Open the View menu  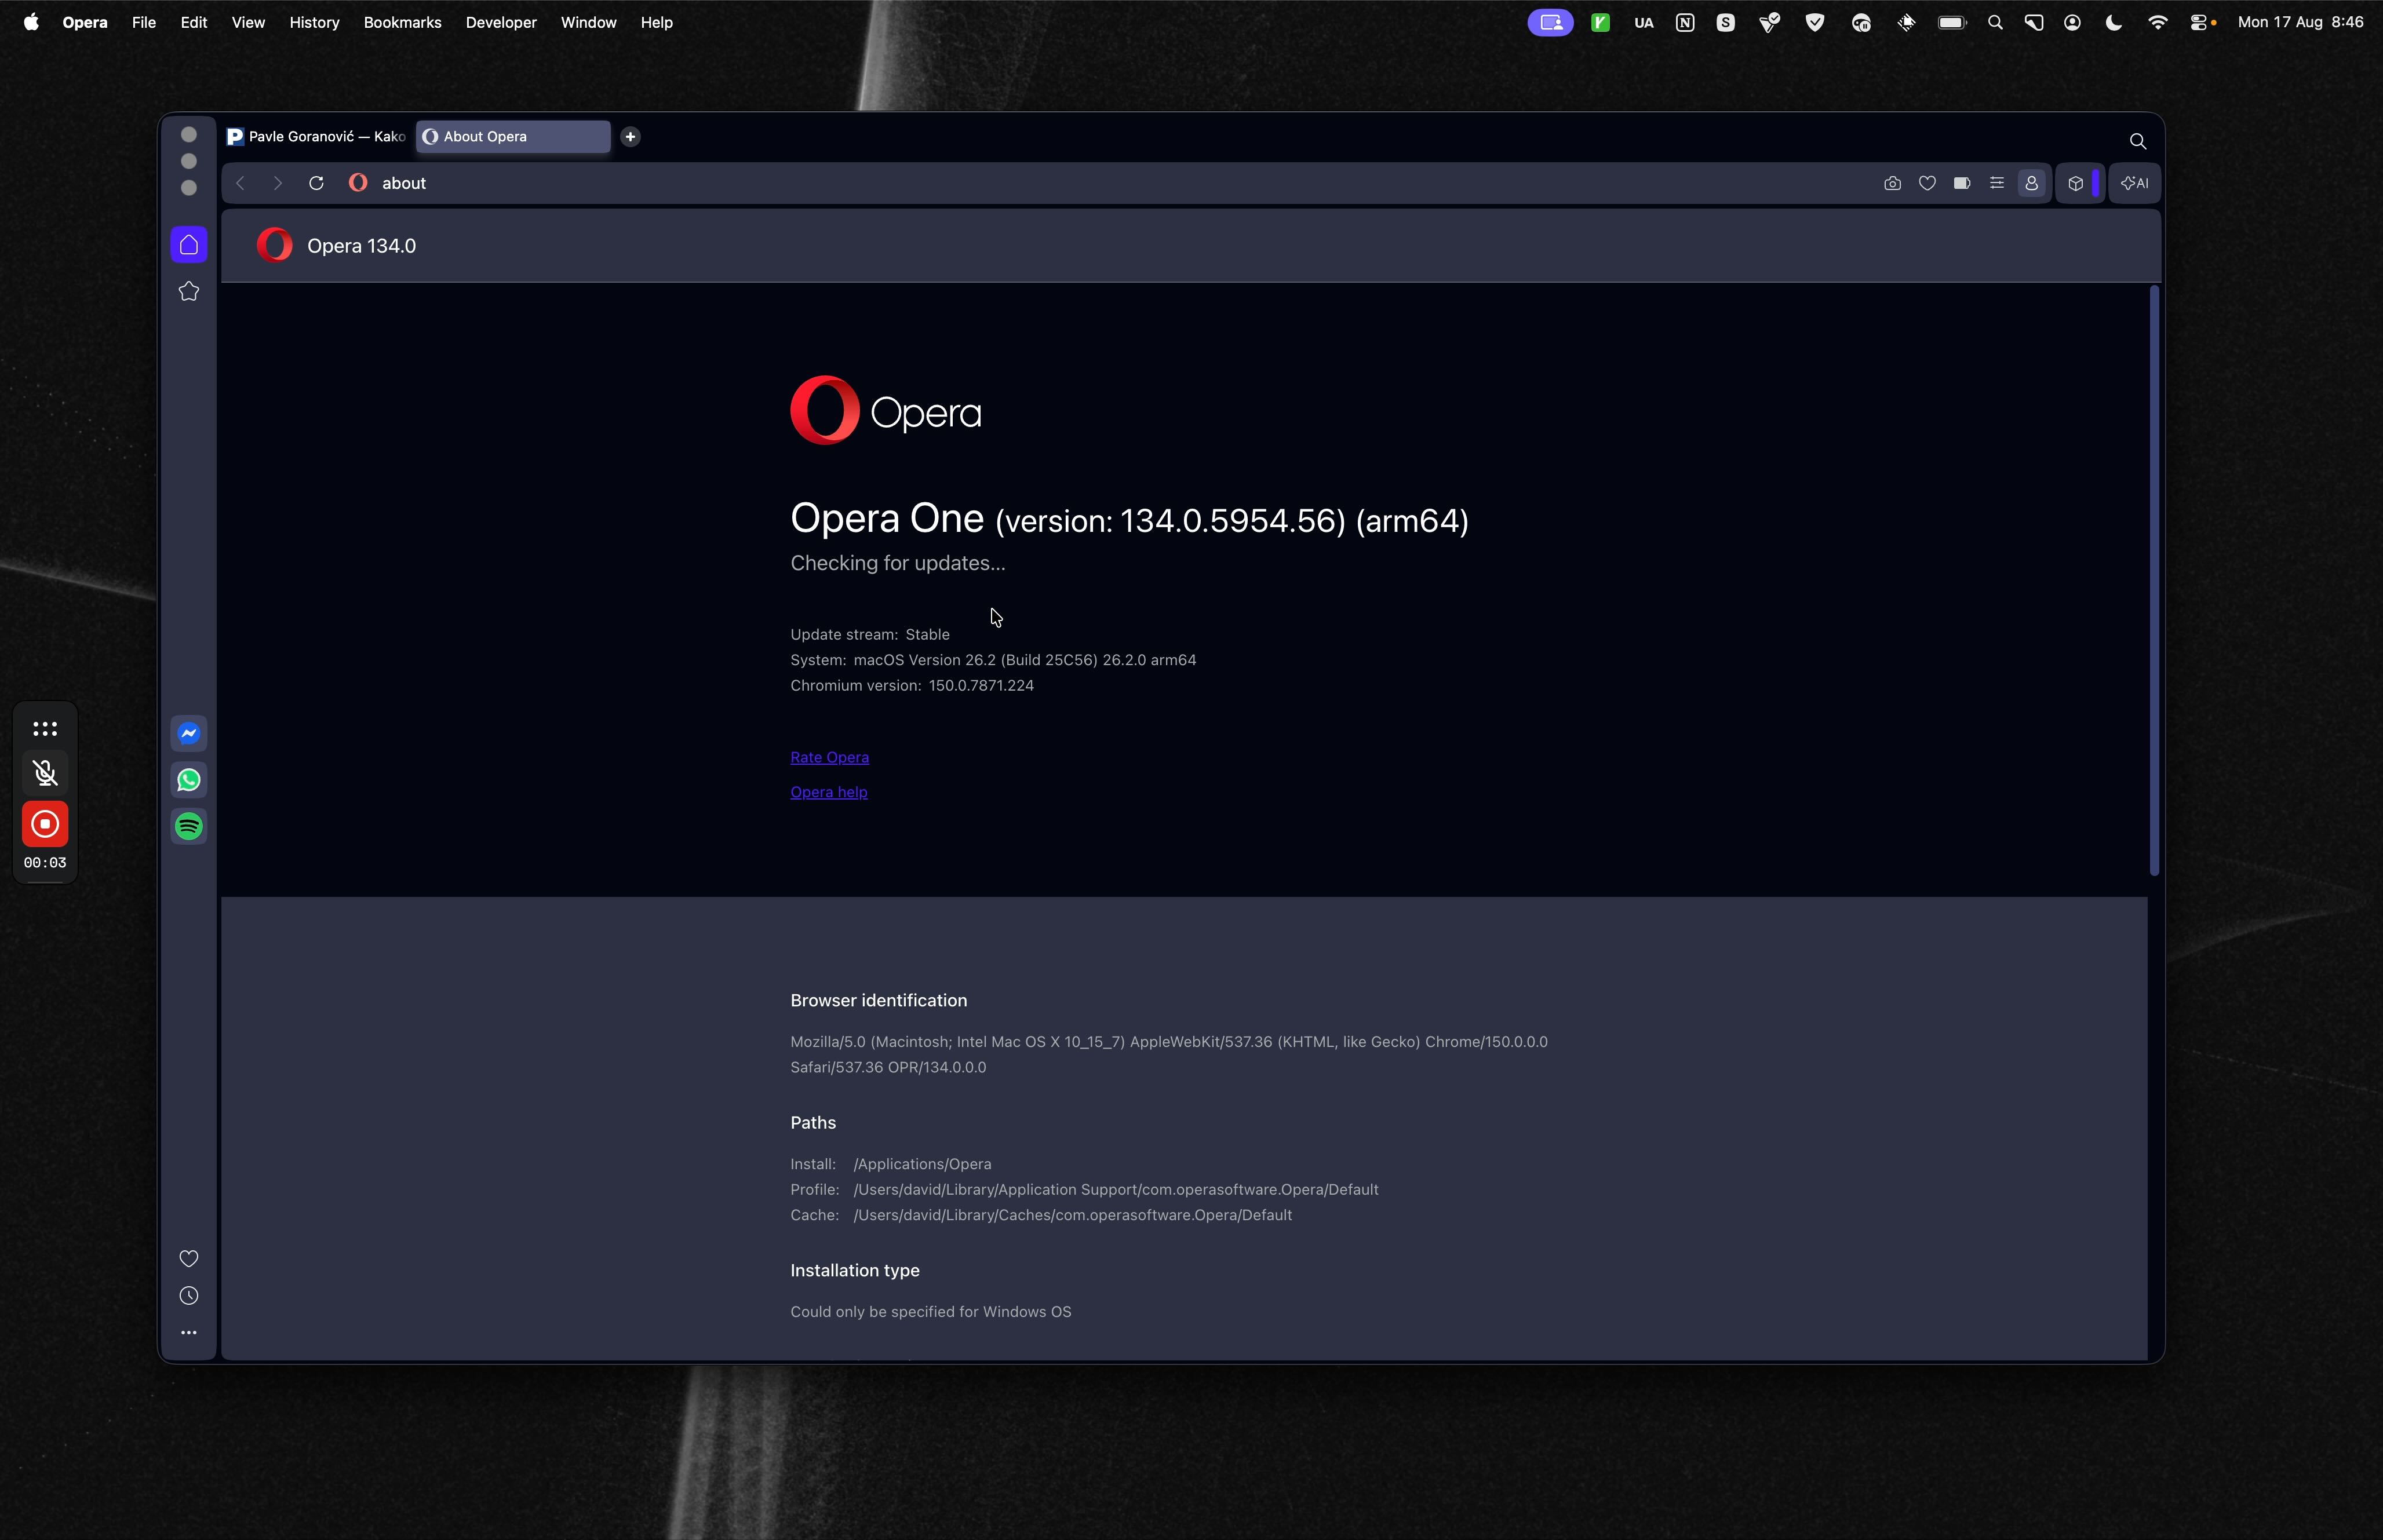248,22
